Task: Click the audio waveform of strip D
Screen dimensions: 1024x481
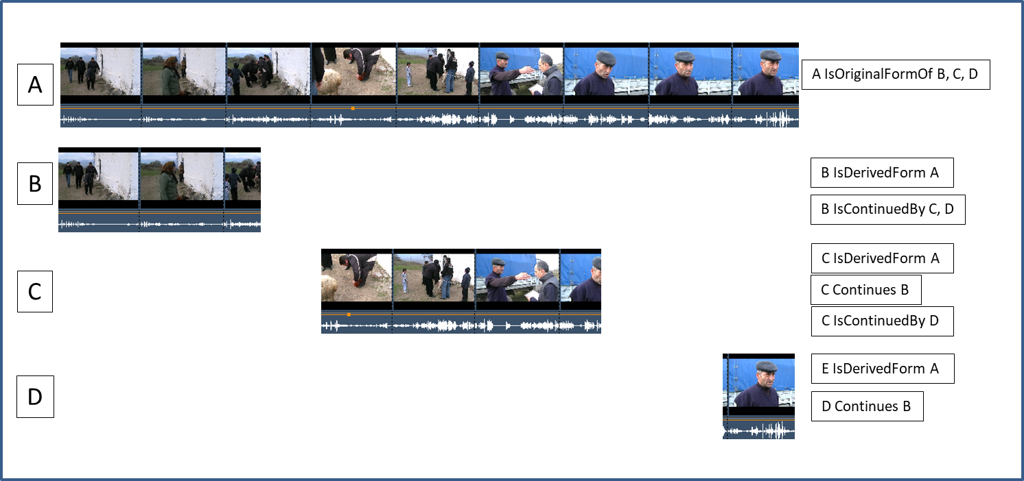Action: click(758, 431)
